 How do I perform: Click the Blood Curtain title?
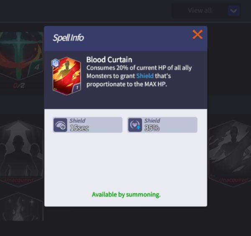coord(109,60)
